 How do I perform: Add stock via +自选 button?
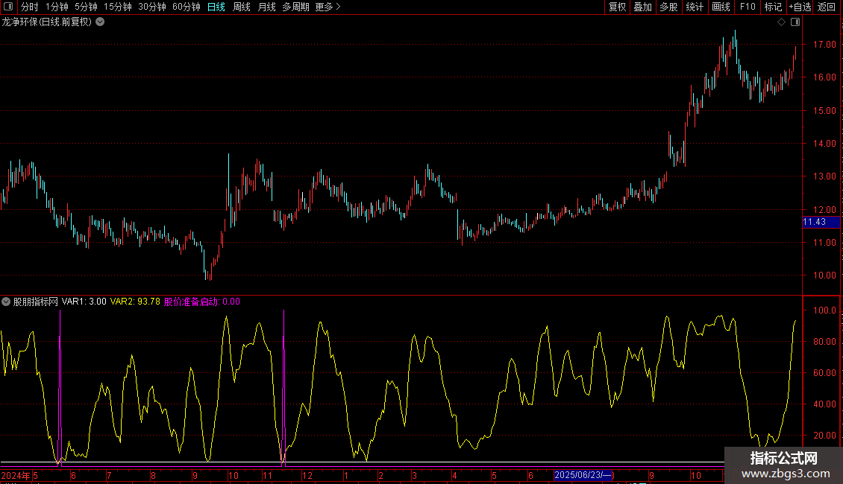pos(800,7)
